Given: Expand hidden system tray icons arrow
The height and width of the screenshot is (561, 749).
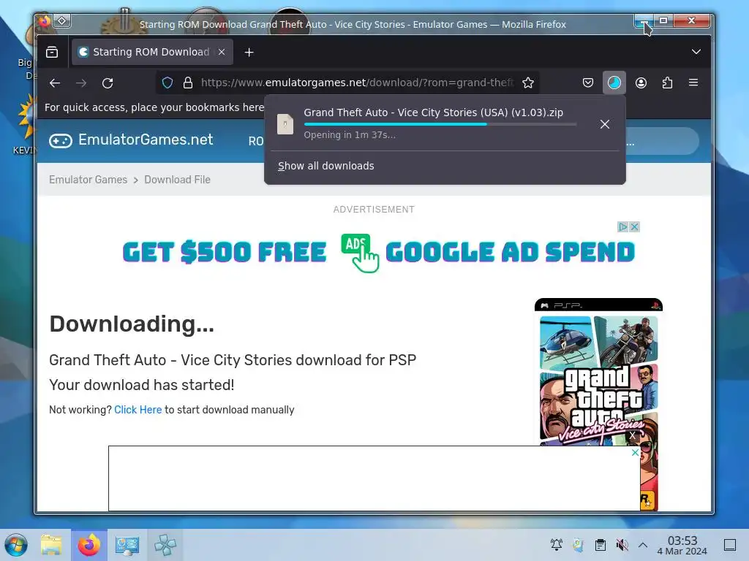Looking at the screenshot, I should (643, 545).
